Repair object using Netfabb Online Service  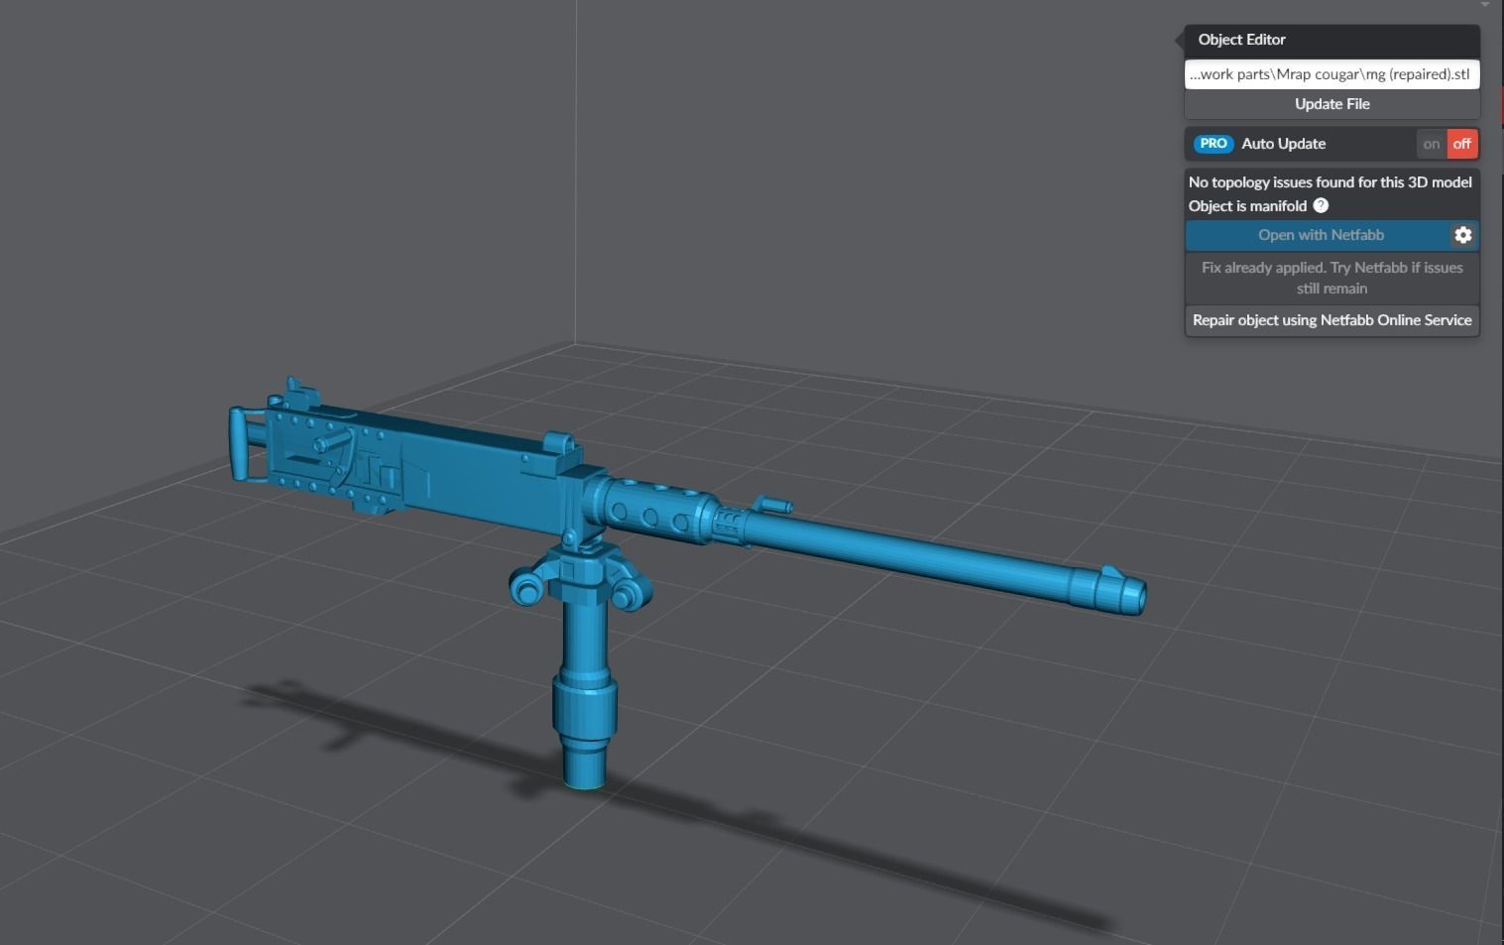pos(1332,320)
